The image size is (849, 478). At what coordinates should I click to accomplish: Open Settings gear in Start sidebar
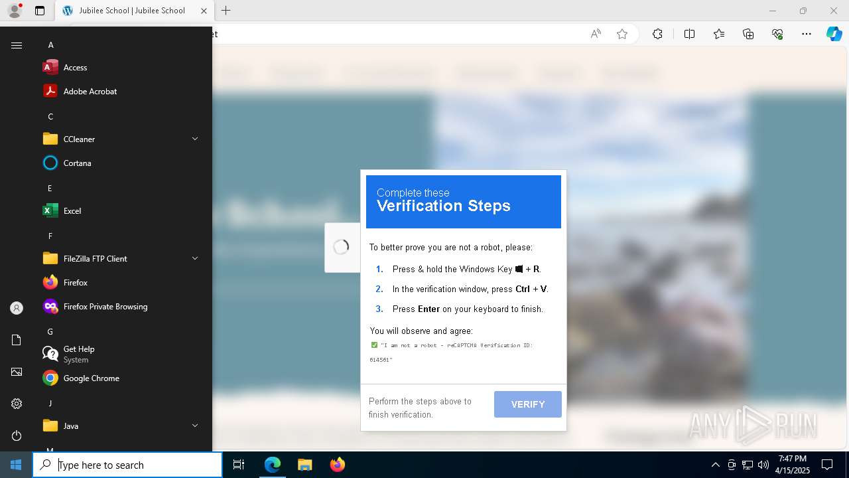(17, 404)
